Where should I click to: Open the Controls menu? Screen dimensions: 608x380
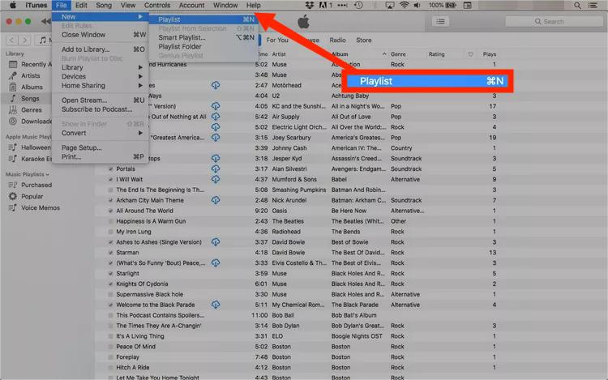tap(157, 6)
